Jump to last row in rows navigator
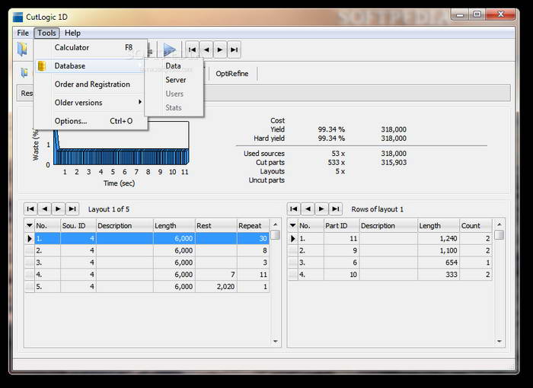This screenshot has width=533, height=388. pos(335,208)
